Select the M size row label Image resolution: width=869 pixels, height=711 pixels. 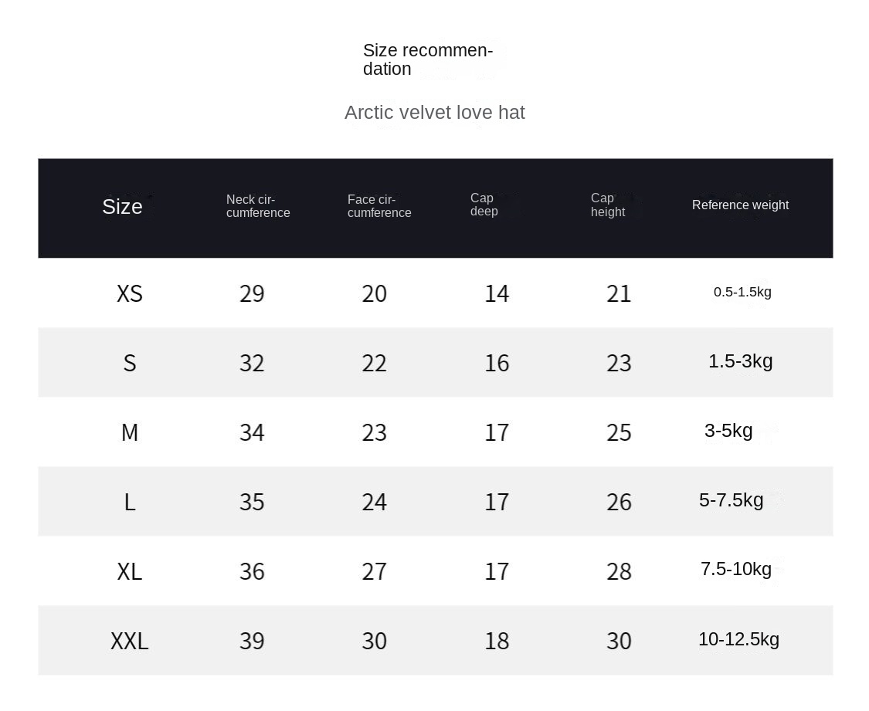point(129,433)
